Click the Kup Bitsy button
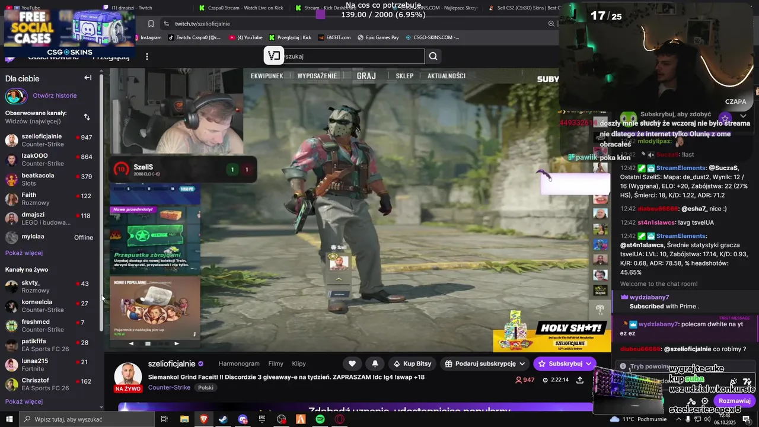The width and height of the screenshot is (759, 427). click(x=413, y=364)
